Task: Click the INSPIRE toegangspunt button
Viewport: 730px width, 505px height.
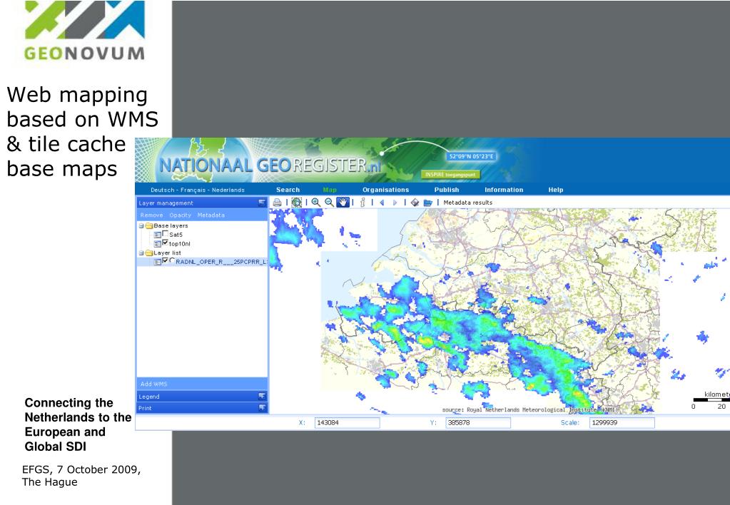Action: pyautogui.click(x=450, y=175)
